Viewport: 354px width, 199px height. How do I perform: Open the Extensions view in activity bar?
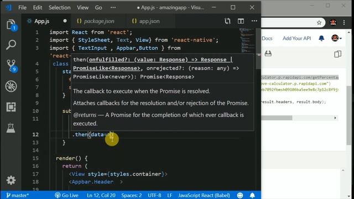(11, 107)
